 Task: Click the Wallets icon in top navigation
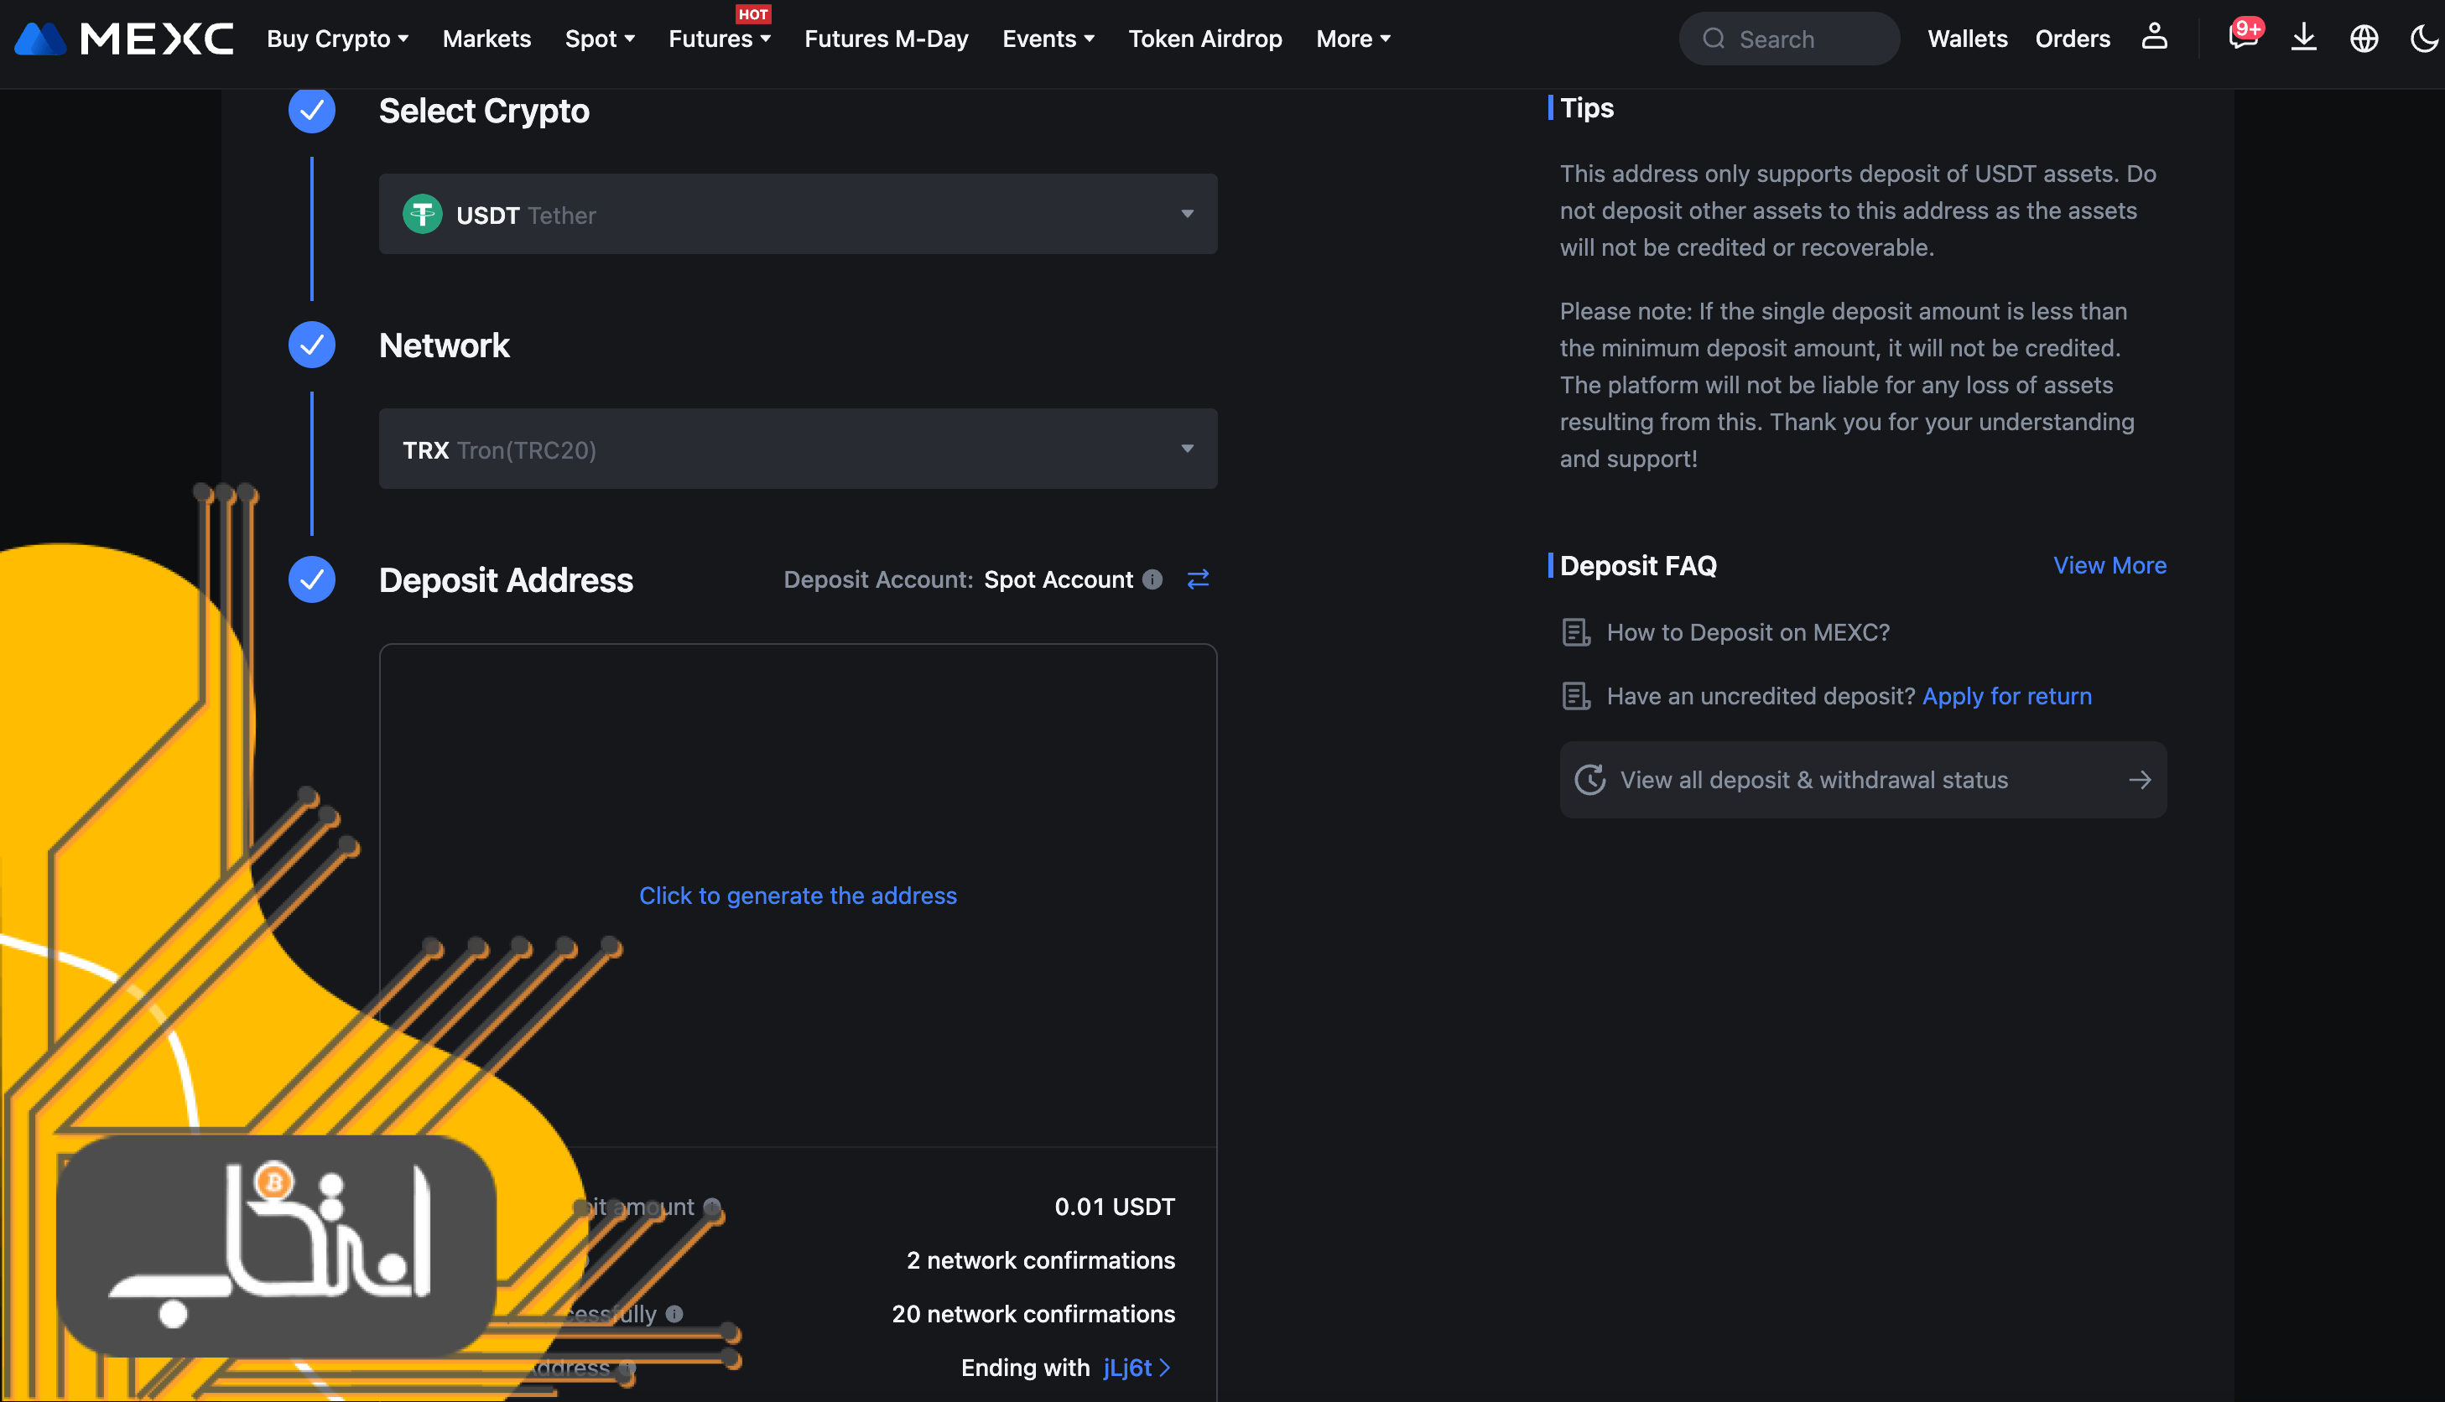[1966, 37]
